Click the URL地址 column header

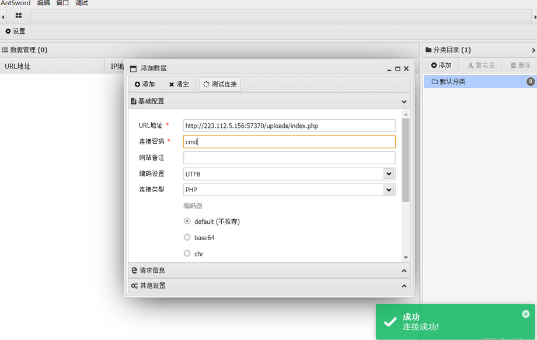52,66
